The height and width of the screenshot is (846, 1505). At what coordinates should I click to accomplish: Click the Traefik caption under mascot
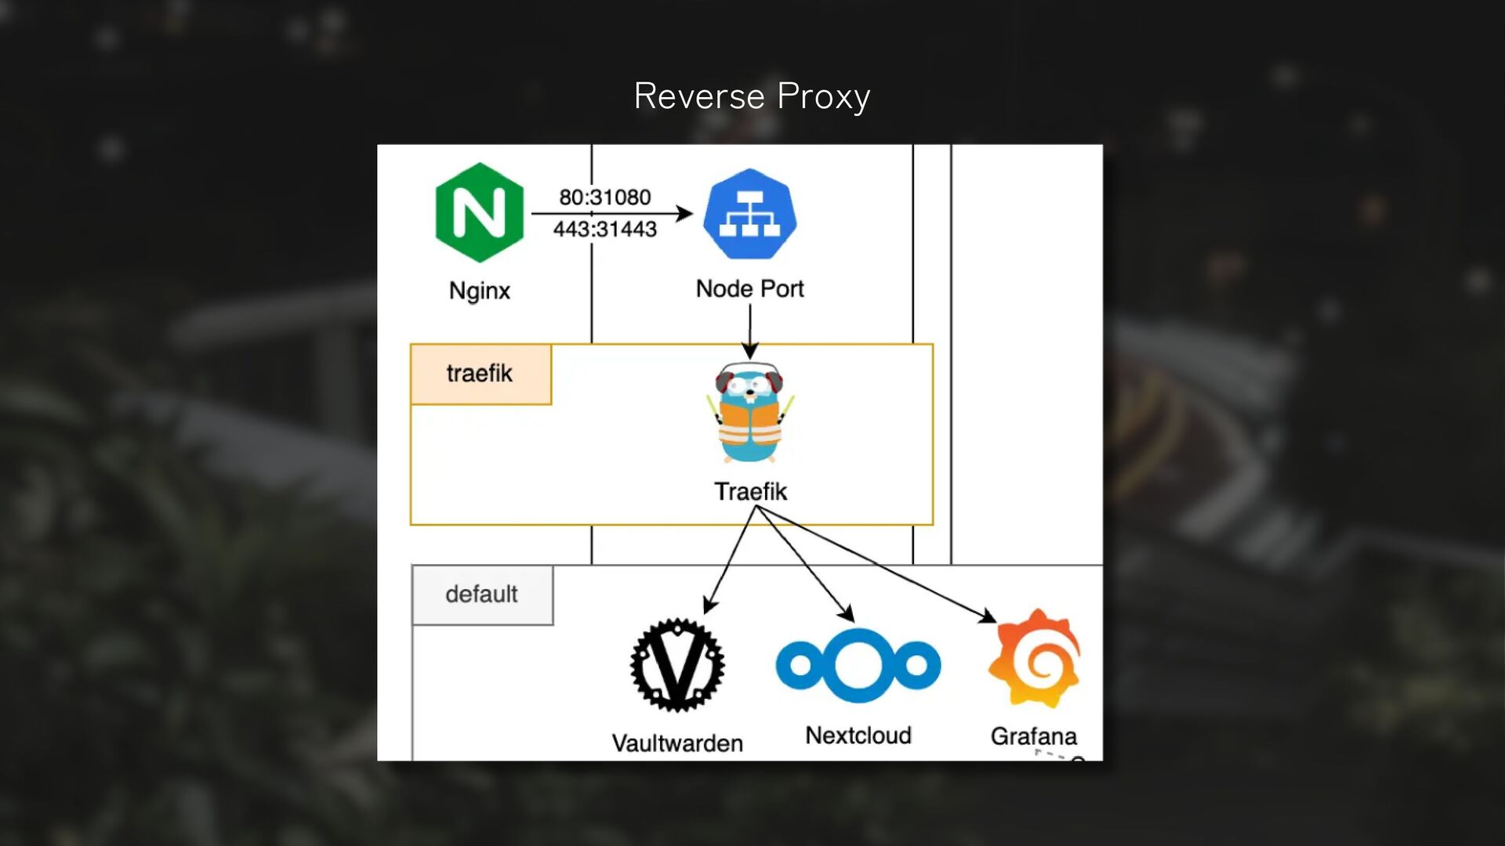(750, 491)
